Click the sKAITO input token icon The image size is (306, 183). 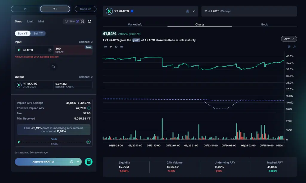pos(19,50)
